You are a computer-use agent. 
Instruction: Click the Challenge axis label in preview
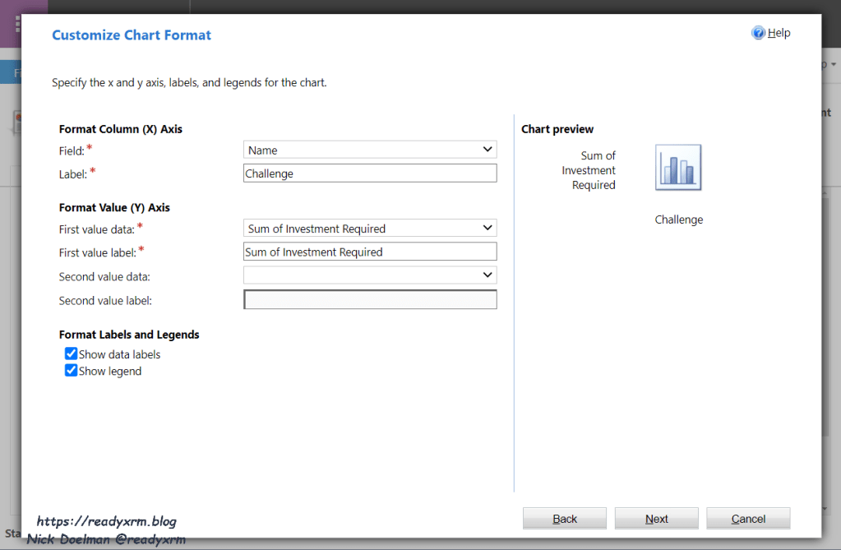pyautogui.click(x=678, y=220)
